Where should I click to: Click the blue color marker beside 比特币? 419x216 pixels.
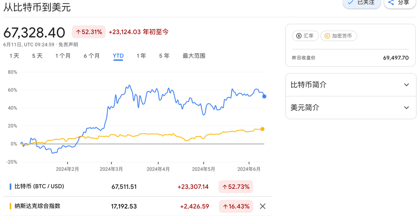tap(10, 187)
